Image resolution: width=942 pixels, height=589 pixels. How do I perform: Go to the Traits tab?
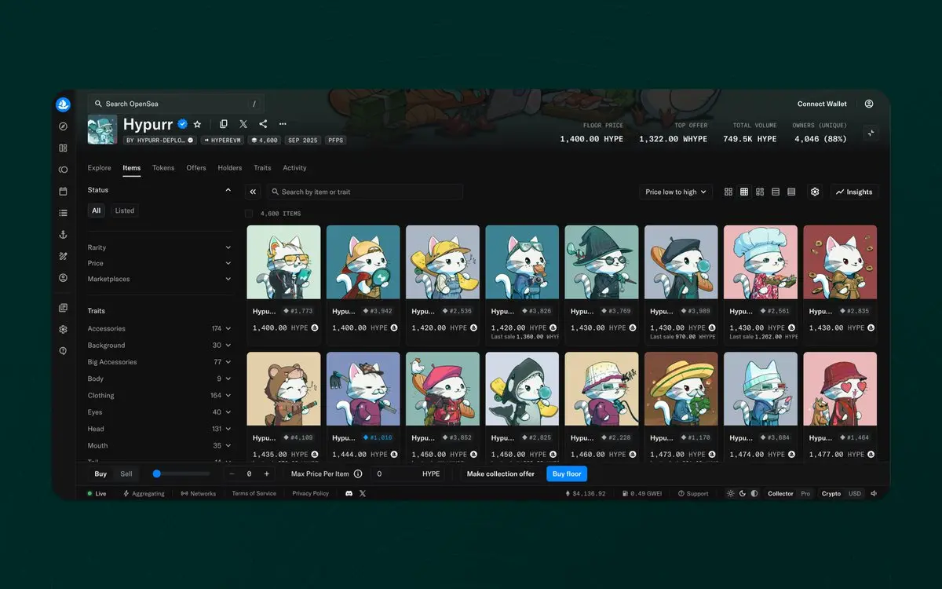click(262, 168)
